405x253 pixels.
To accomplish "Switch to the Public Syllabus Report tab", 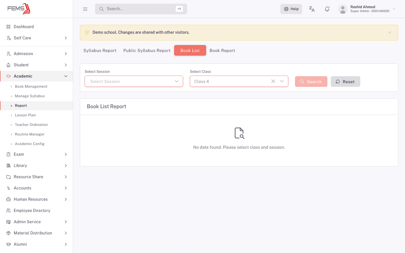I will click(147, 51).
